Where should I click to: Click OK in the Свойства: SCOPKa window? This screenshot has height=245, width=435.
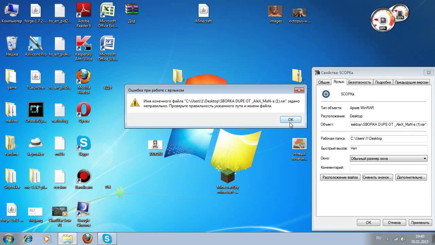[x=368, y=223]
